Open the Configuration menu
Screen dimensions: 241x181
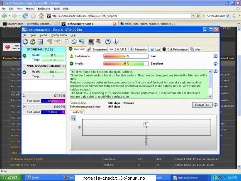59,35
